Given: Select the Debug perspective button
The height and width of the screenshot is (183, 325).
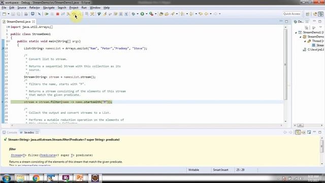Looking at the screenshot, I should click(x=320, y=14).
